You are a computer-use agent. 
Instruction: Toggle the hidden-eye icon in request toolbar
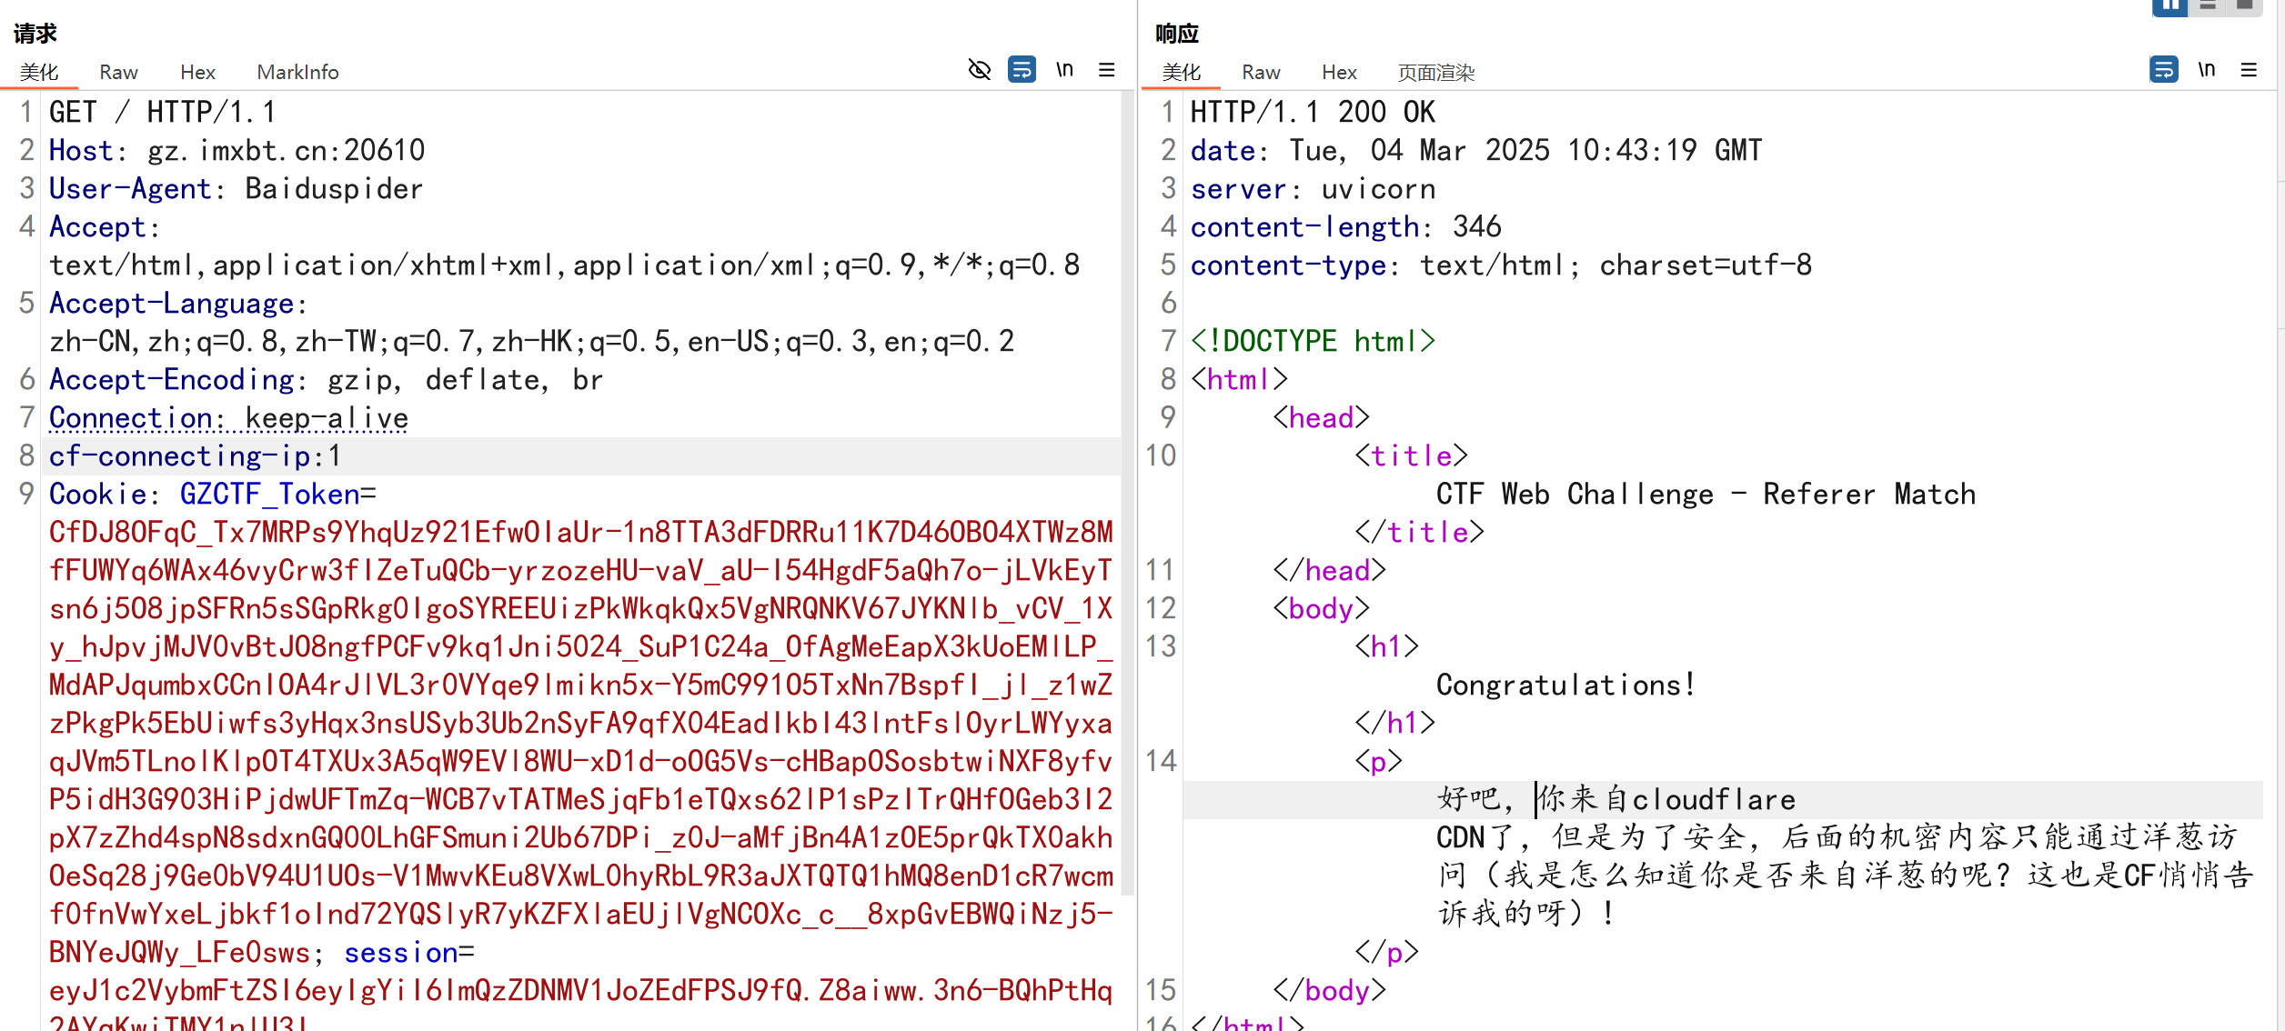click(x=980, y=70)
